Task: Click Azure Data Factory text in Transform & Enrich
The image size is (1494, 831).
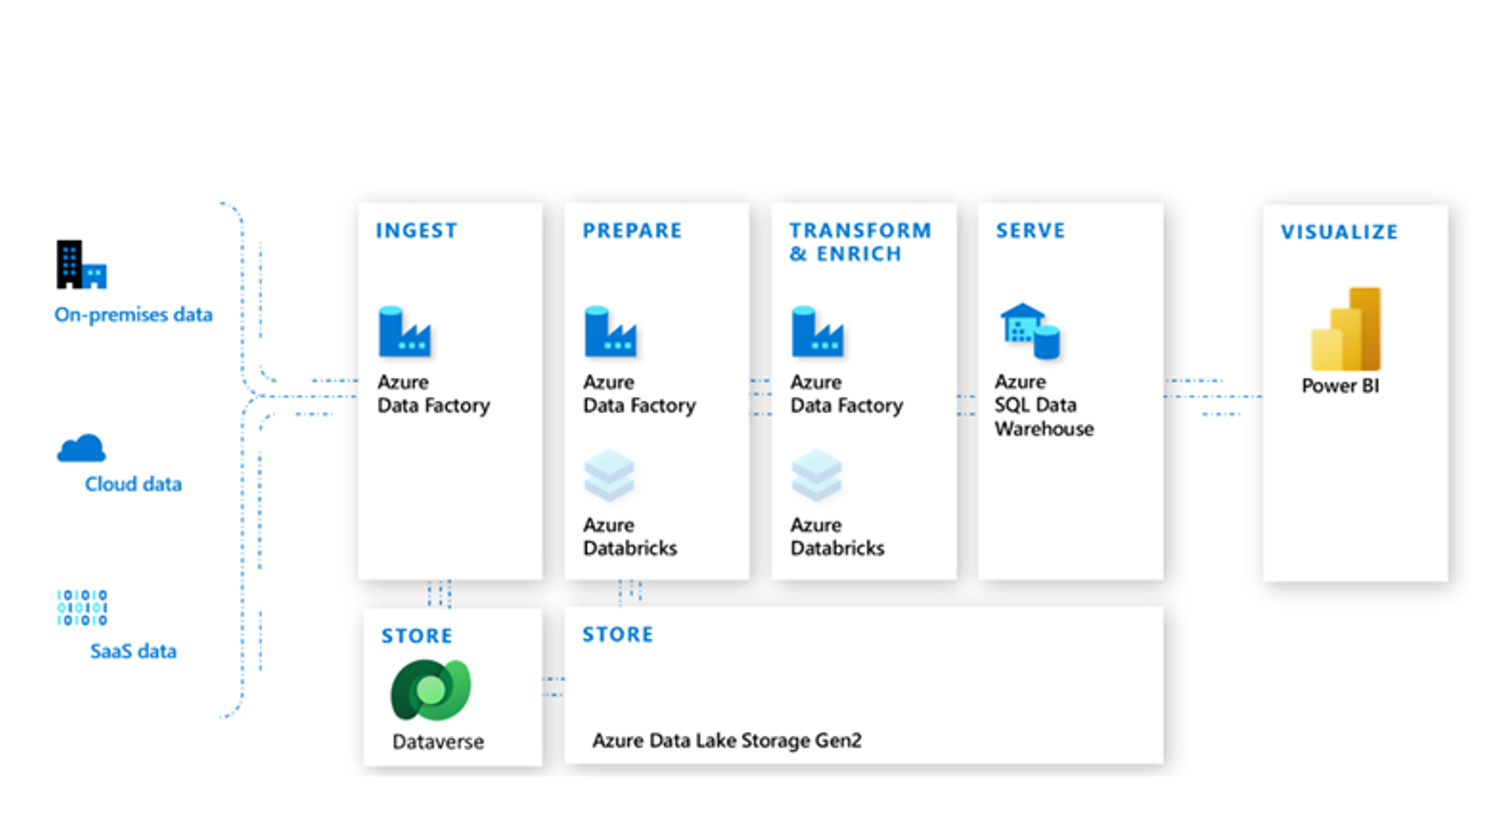Action: click(x=847, y=394)
